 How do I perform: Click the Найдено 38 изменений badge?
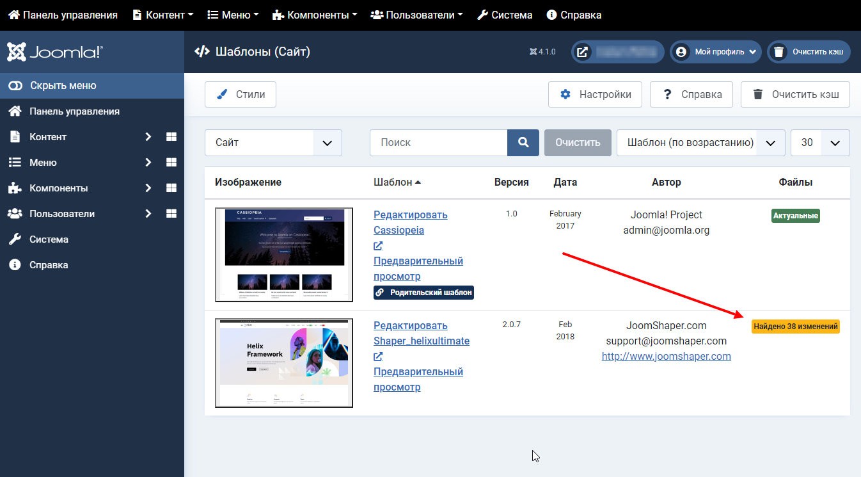pyautogui.click(x=796, y=327)
